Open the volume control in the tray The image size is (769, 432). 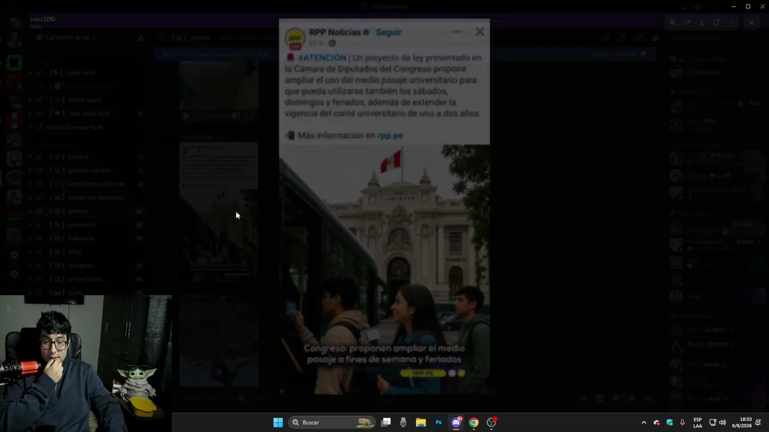click(722, 422)
